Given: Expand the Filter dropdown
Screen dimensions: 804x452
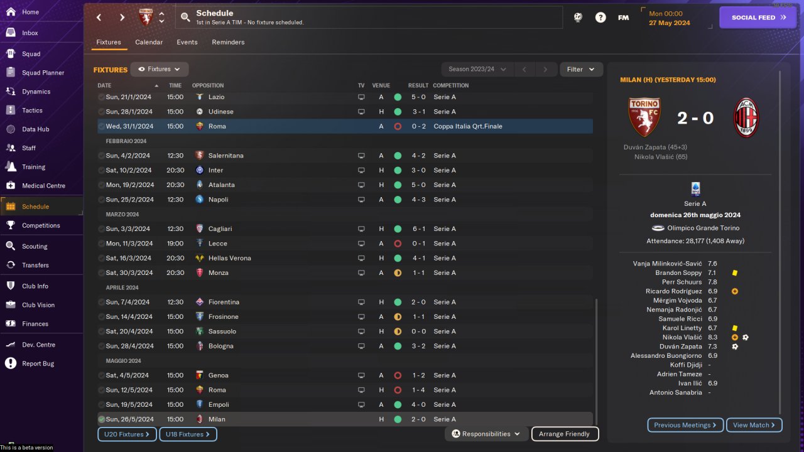Looking at the screenshot, I should point(581,69).
